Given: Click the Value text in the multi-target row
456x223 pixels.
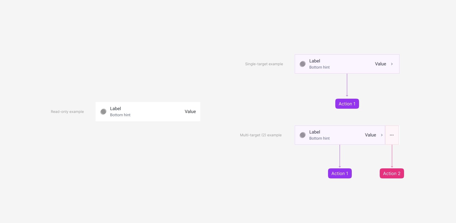Looking at the screenshot, I should pyautogui.click(x=370, y=135).
